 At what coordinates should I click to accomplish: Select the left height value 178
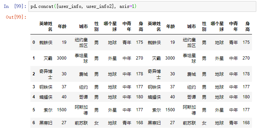[x=140, y=74]
